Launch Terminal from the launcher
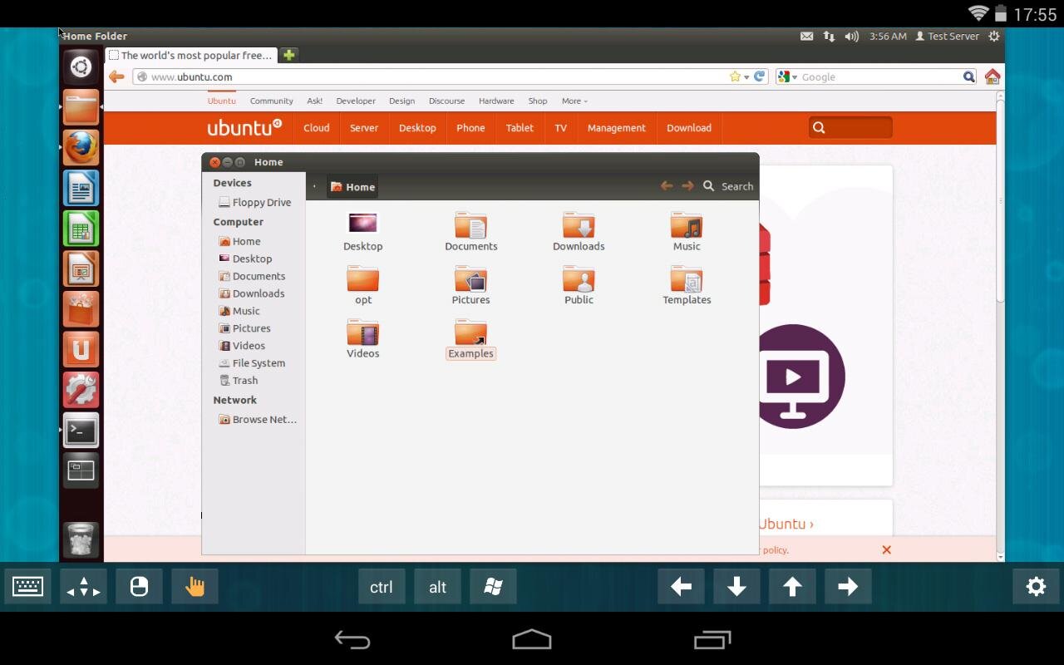Viewport: 1064px width, 665px height. click(81, 431)
